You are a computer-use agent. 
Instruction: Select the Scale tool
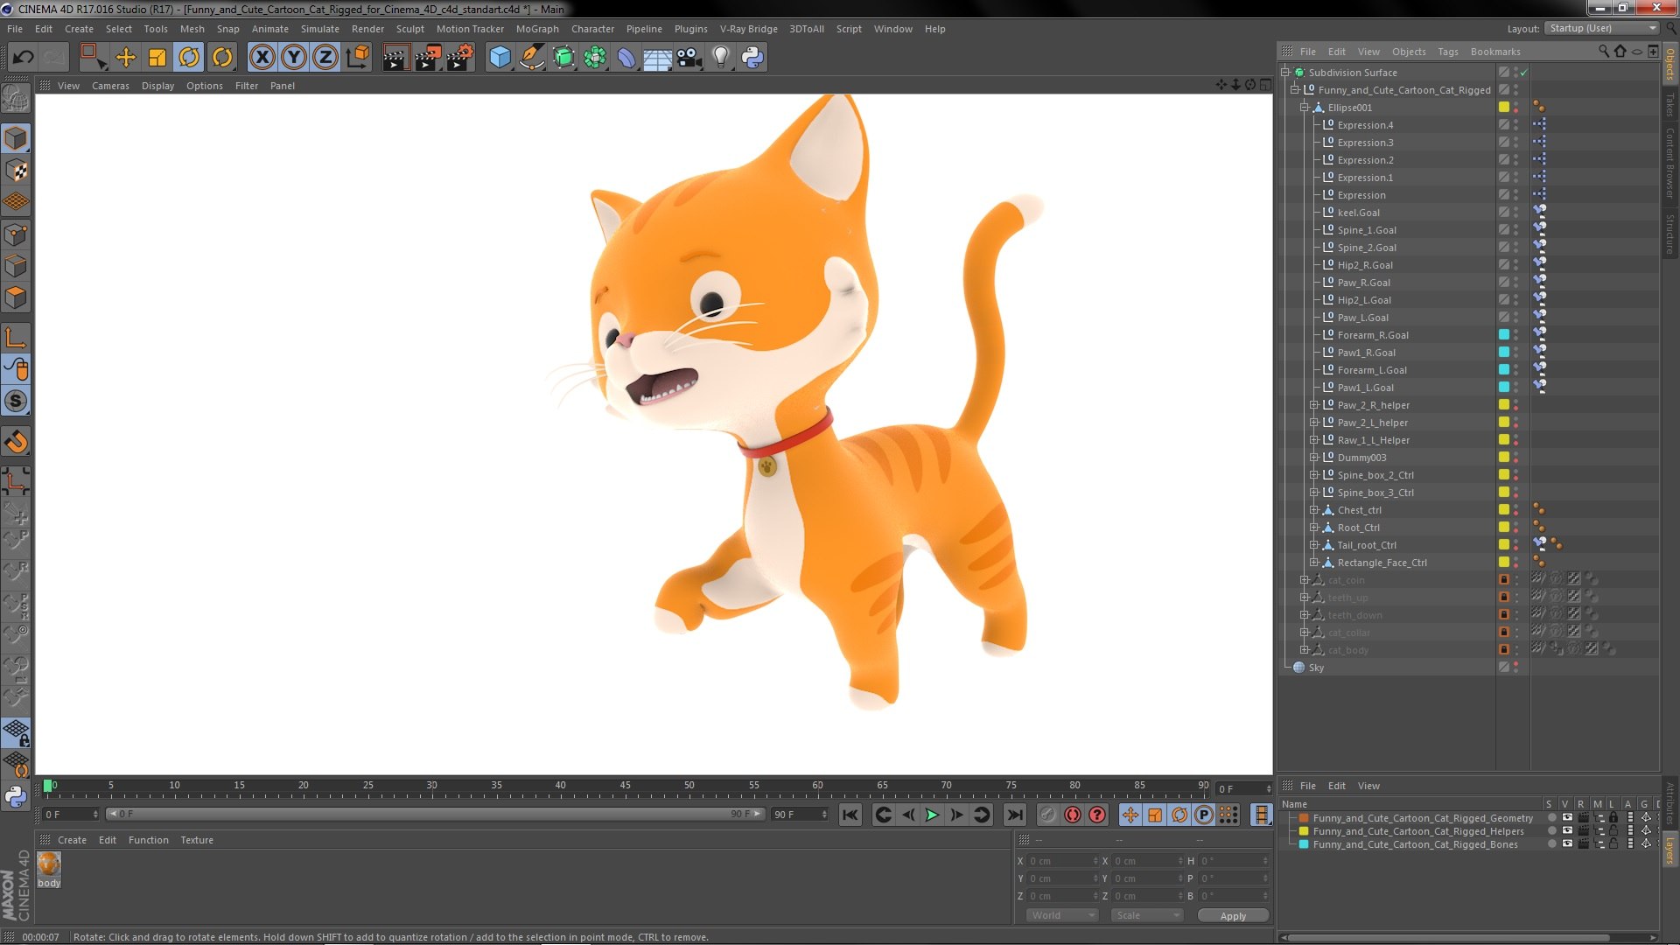(x=157, y=58)
